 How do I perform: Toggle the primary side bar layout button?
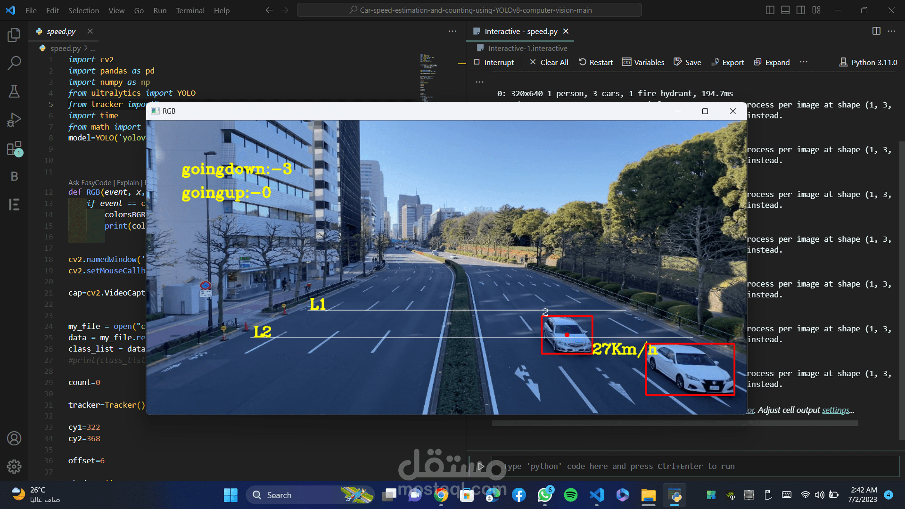[x=770, y=10]
